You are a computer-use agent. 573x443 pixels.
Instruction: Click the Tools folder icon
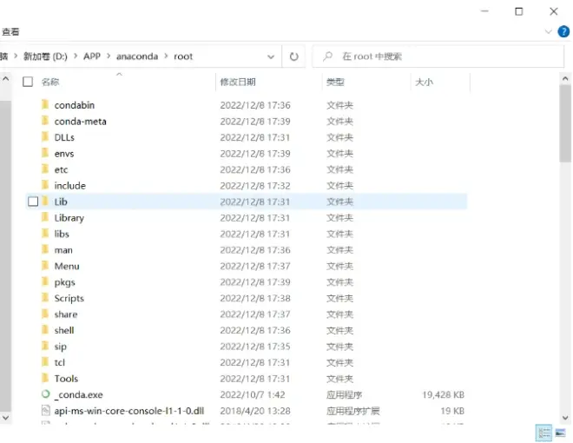[45, 379]
